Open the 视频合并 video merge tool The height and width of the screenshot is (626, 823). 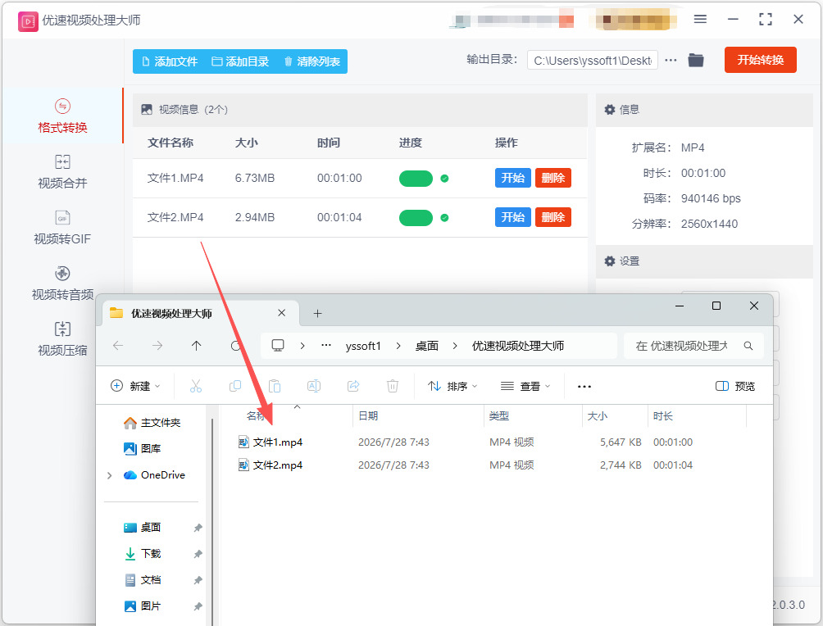(62, 171)
